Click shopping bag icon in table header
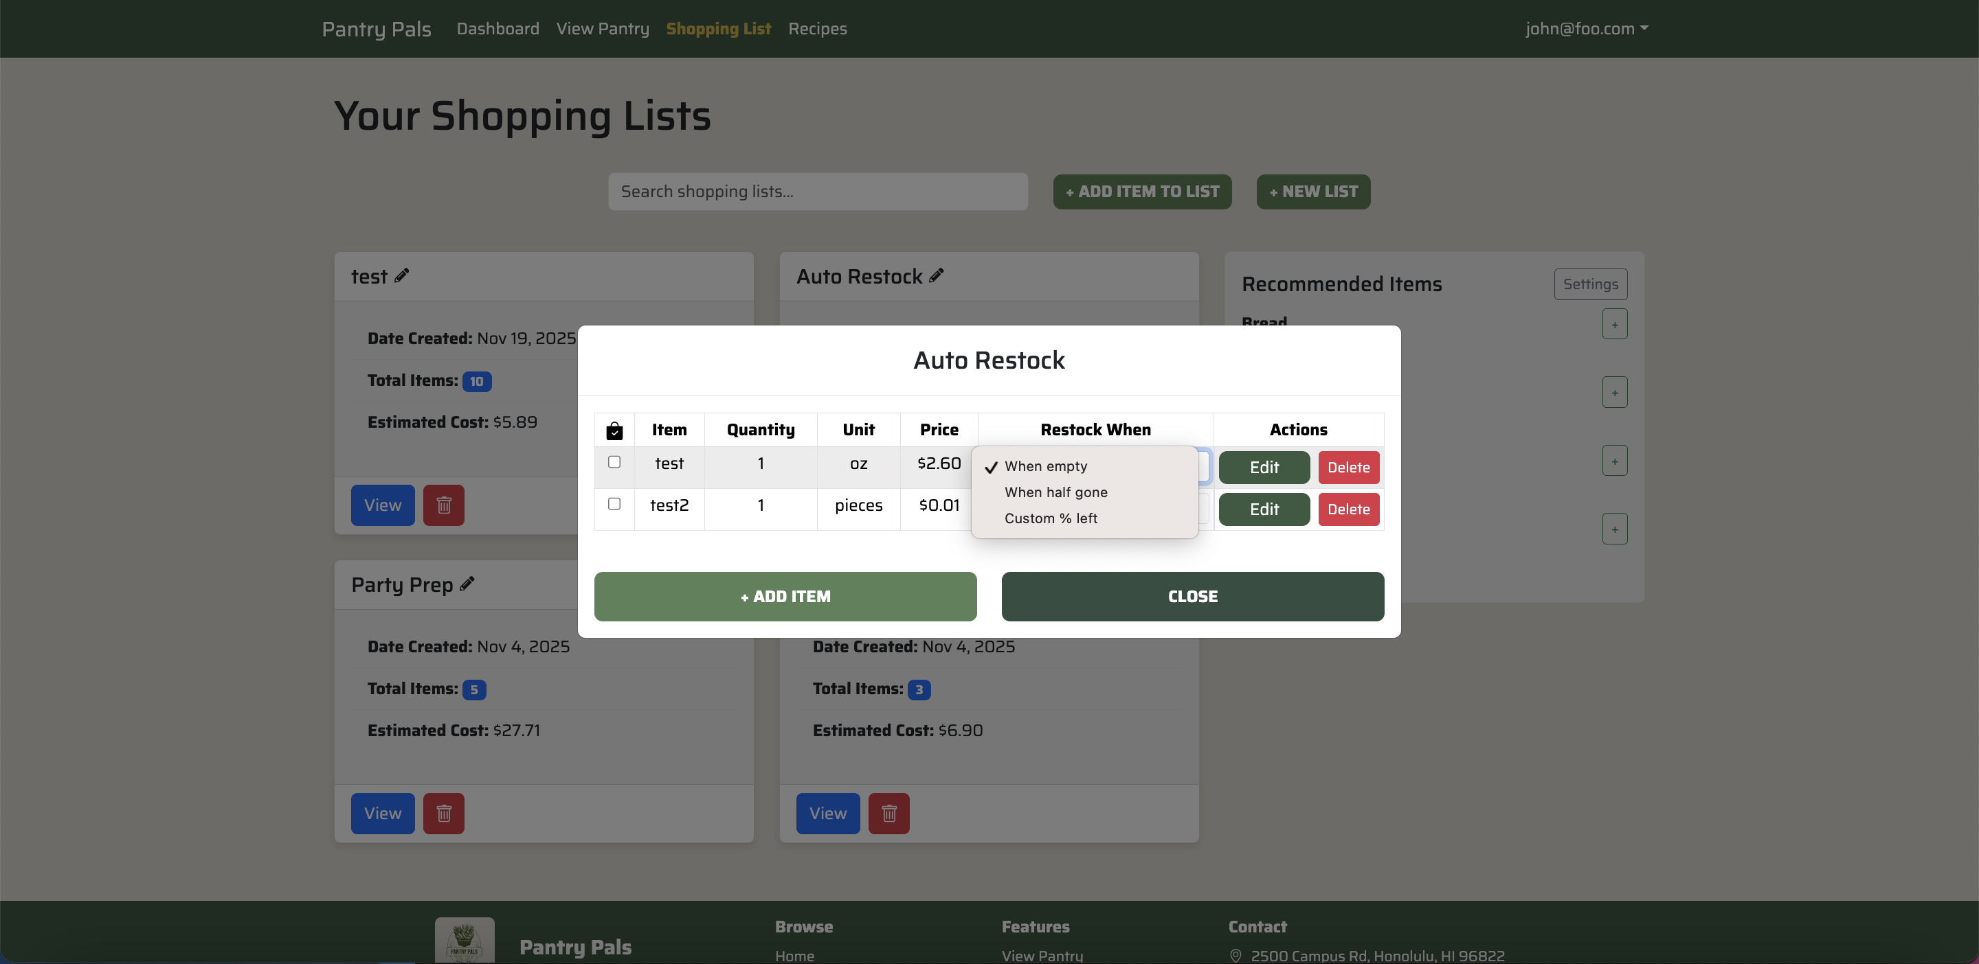 614,431
